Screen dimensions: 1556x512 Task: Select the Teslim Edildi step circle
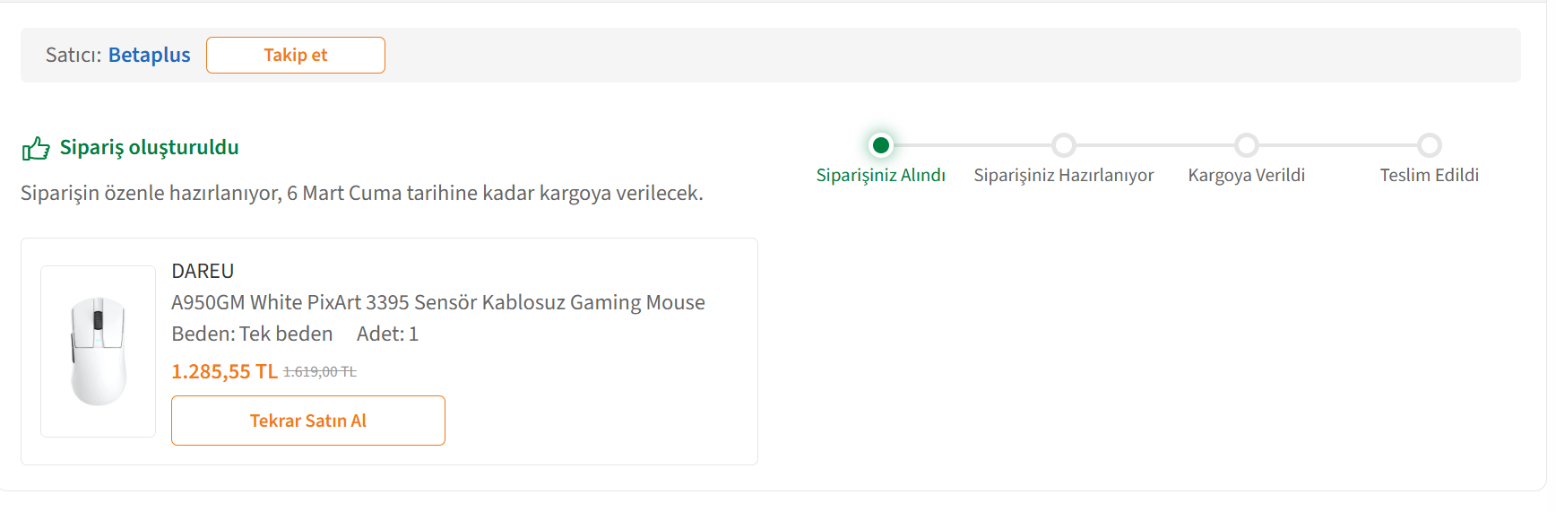1430,145
